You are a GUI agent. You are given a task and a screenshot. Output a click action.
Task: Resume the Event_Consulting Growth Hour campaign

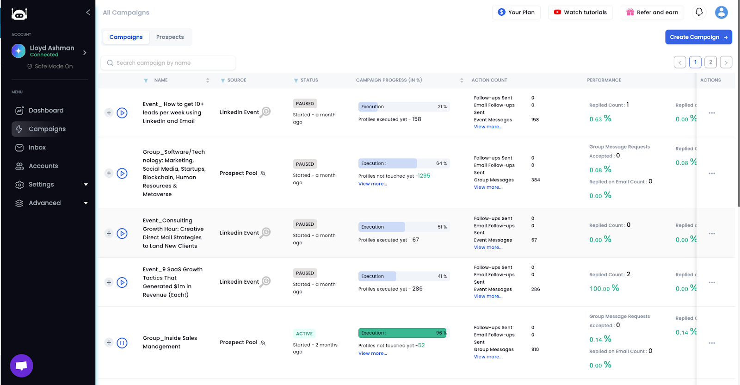pos(122,234)
